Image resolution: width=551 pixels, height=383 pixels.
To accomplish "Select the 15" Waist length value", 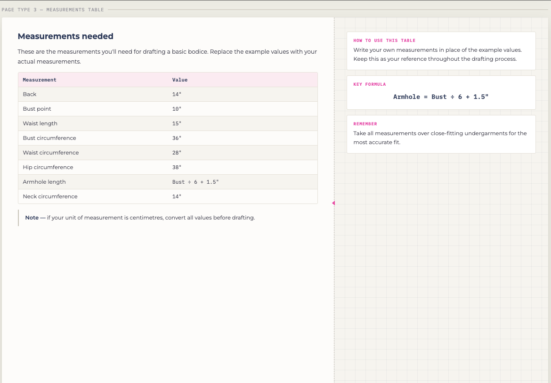I will click(177, 123).
